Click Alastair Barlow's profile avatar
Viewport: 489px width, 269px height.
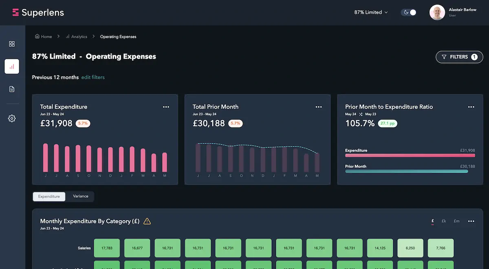[x=437, y=13]
